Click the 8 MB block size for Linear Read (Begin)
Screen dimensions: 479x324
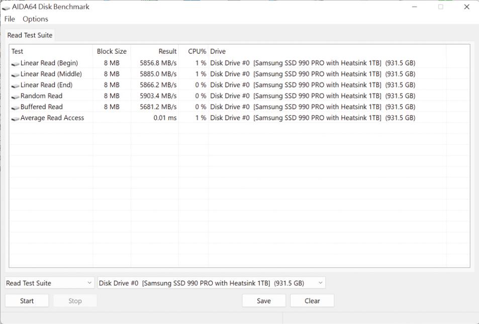pyautogui.click(x=112, y=63)
